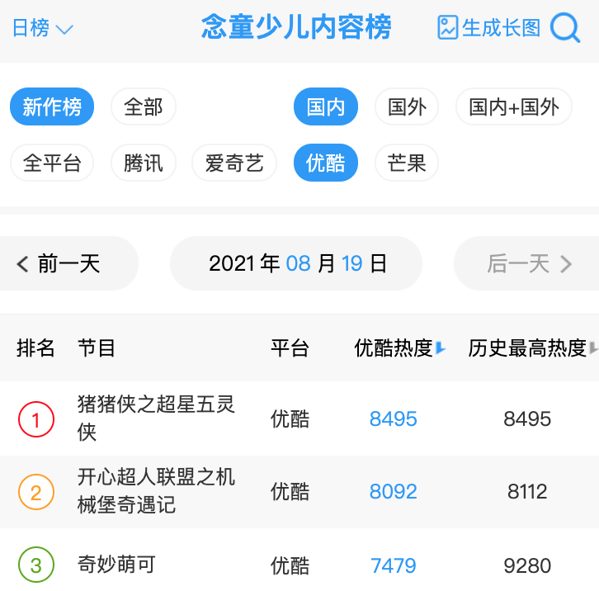Click the historical peak value 8112
The image size is (599, 591).
pos(527,492)
